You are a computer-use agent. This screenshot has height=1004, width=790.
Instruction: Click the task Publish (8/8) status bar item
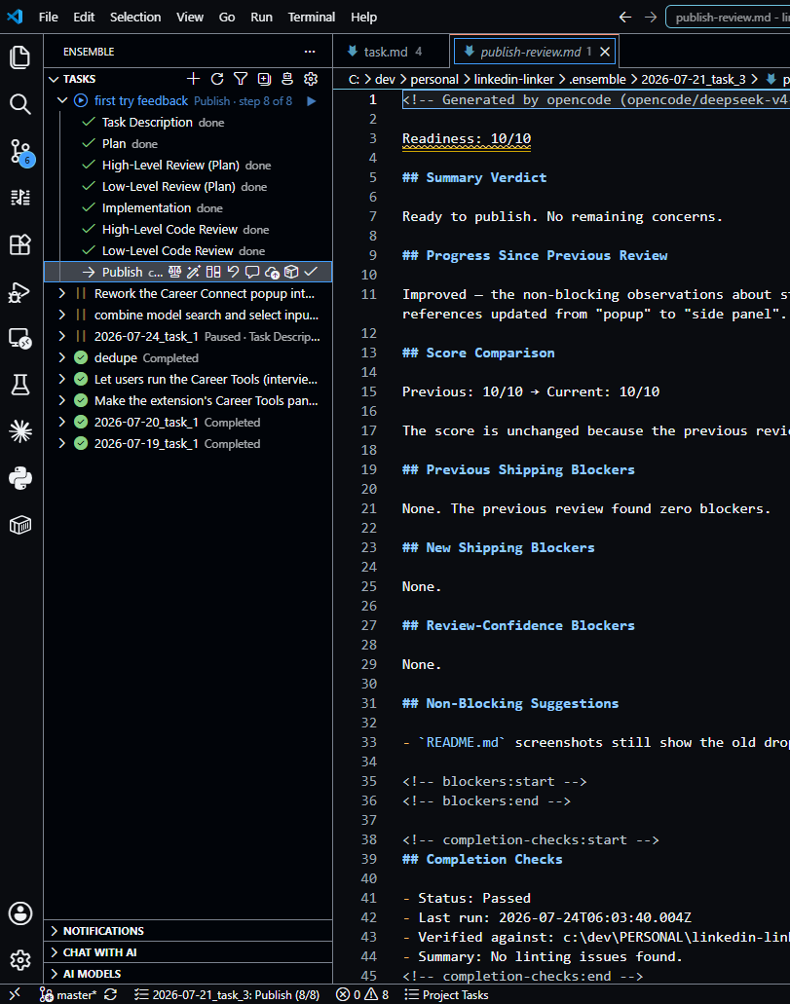[227, 995]
